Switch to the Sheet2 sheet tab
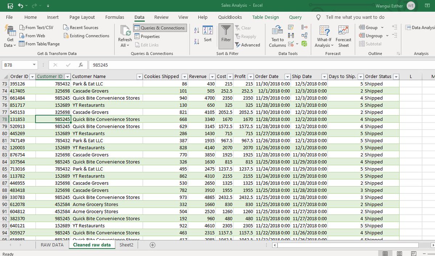Viewport: 435px width, 256px height. click(127, 245)
